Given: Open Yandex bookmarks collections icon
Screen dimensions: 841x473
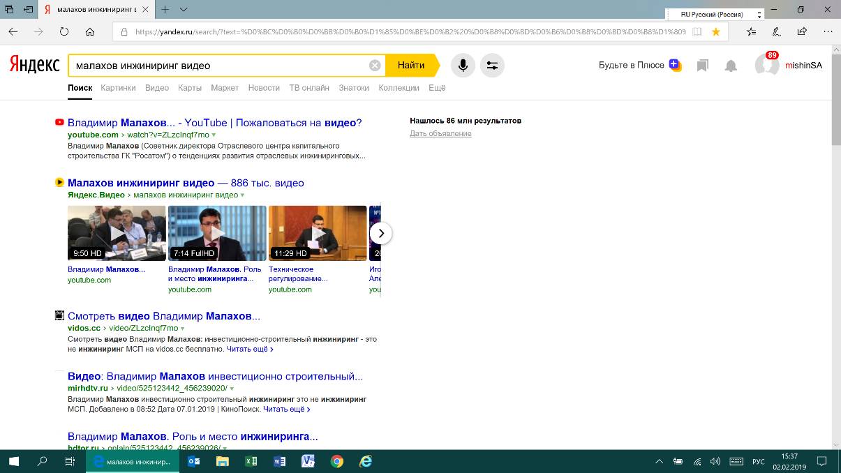Looking at the screenshot, I should [703, 66].
